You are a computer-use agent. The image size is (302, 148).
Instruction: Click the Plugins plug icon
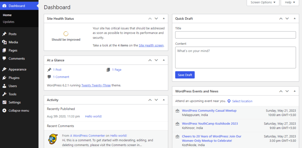[x=4, y=78]
